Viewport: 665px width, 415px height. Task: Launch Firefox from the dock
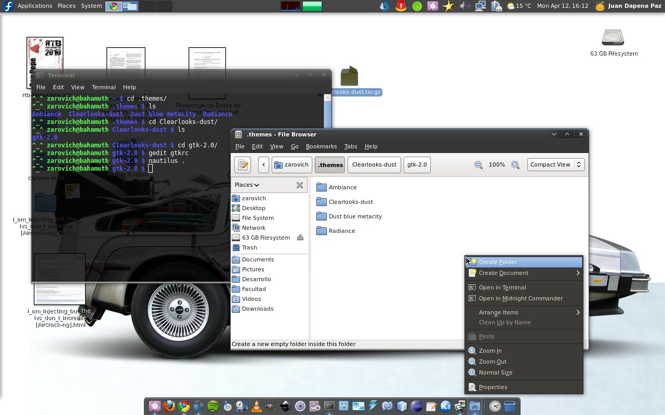[169, 406]
